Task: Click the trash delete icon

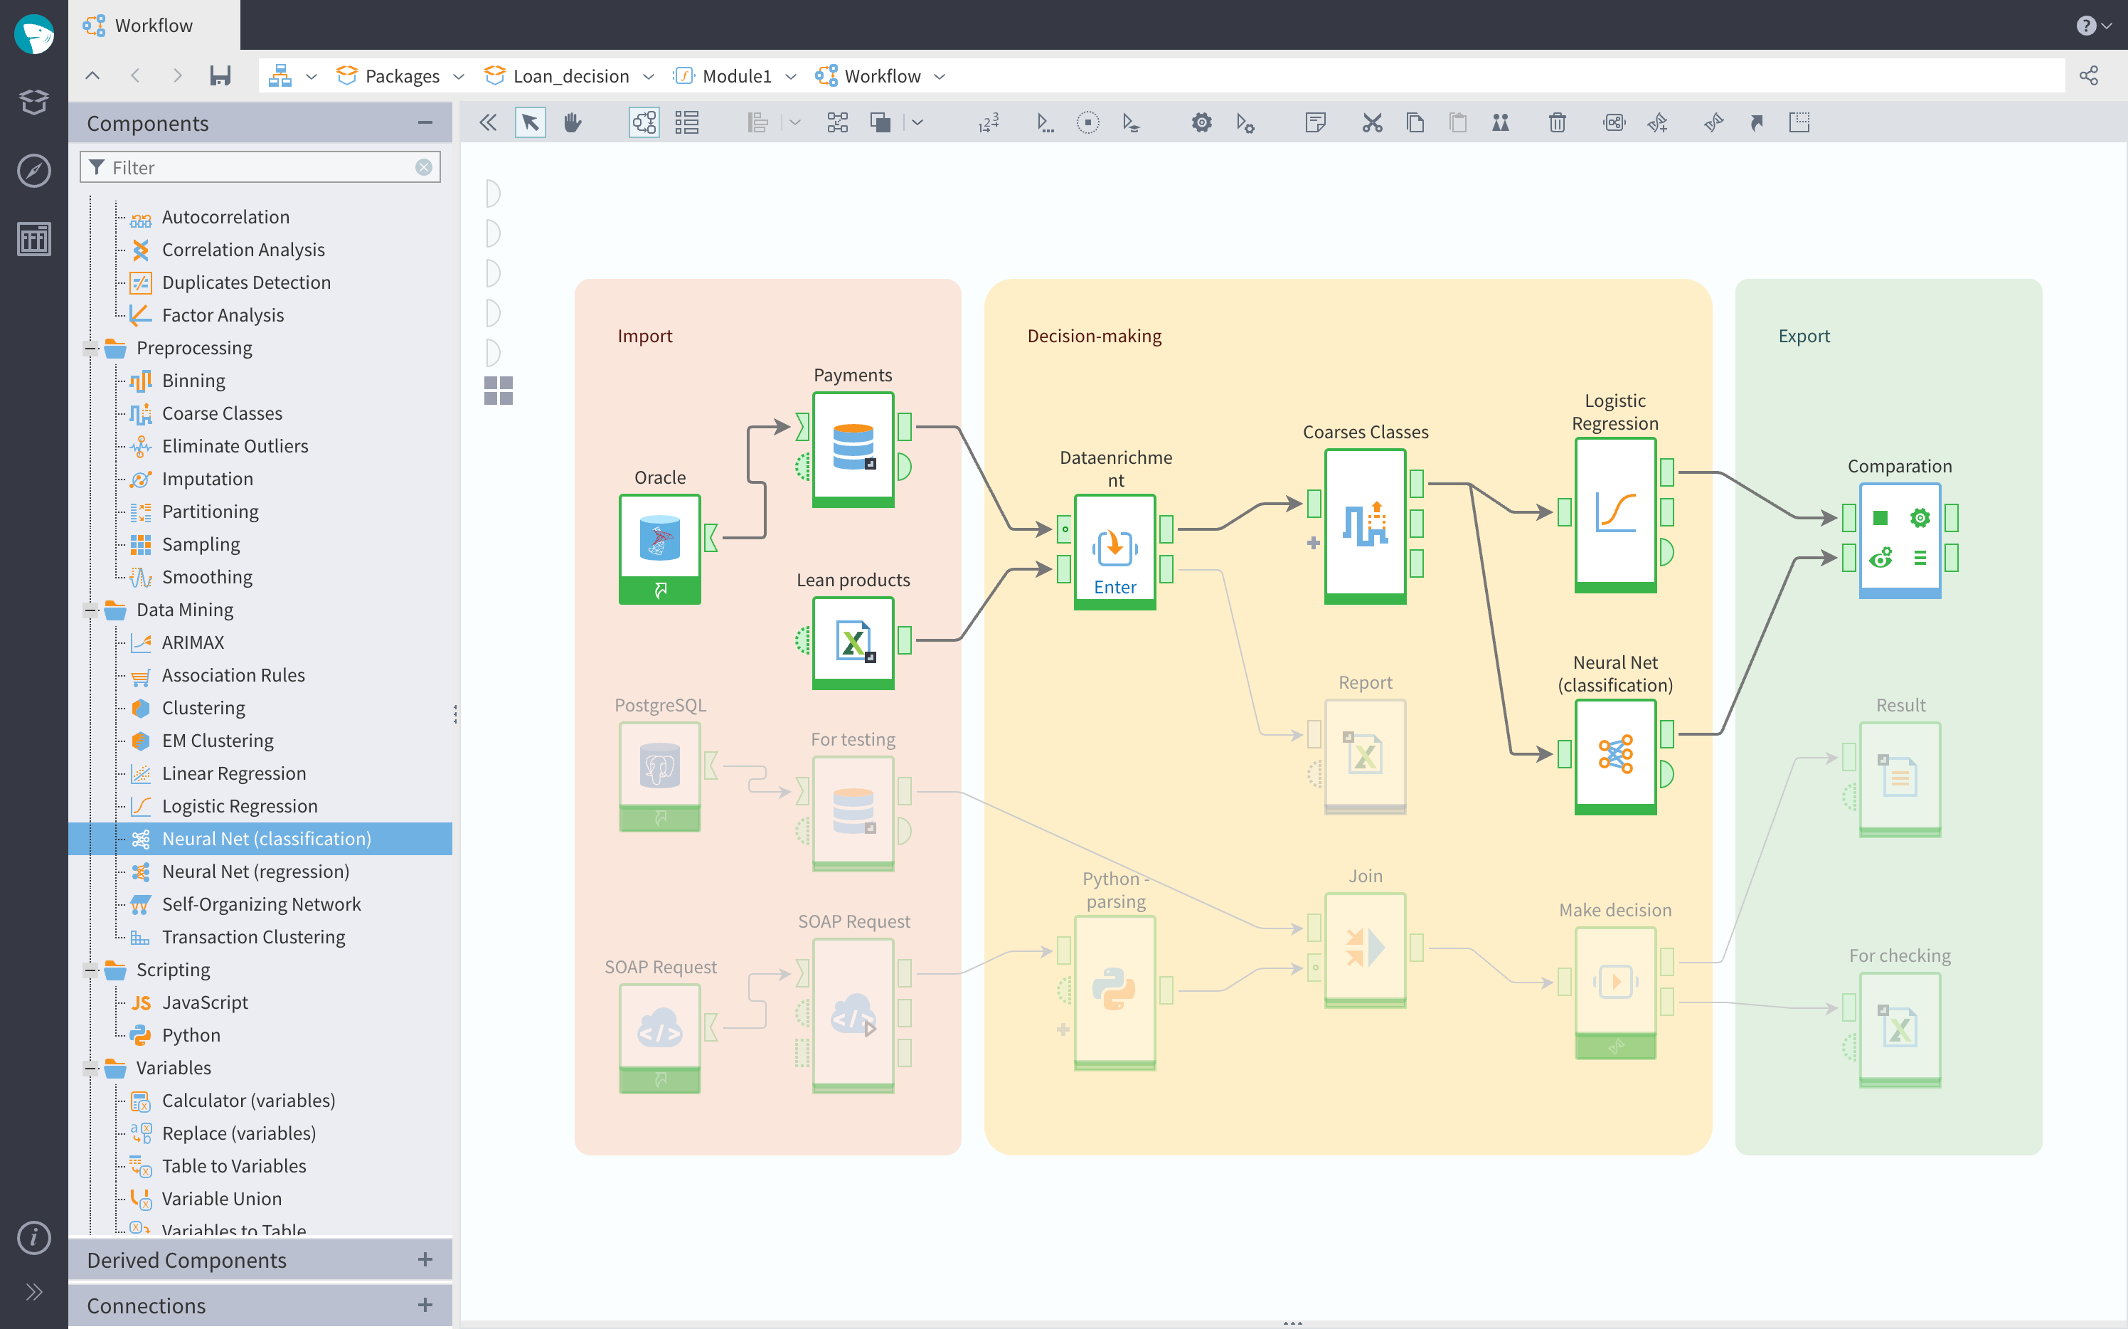Action: (1557, 122)
